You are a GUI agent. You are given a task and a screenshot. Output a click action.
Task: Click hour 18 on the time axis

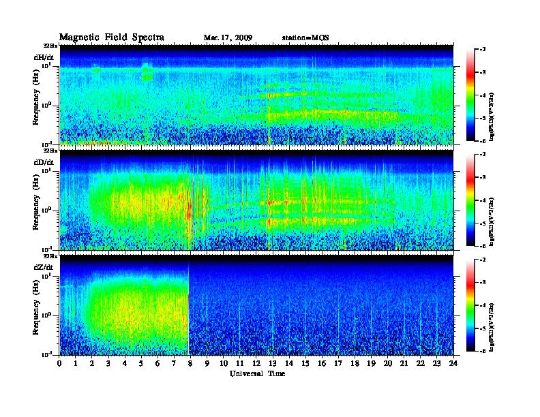(355, 364)
